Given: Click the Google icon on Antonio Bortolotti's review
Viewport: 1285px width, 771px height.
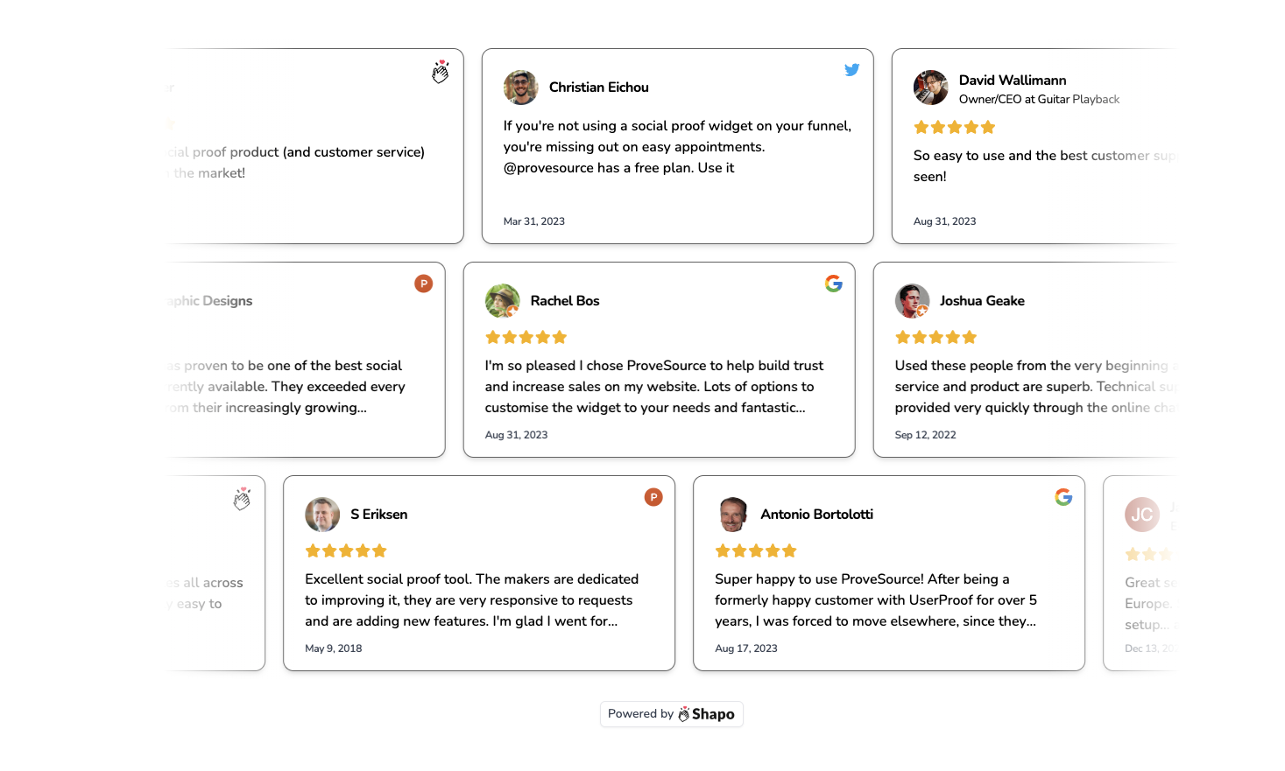Looking at the screenshot, I should point(1063,496).
